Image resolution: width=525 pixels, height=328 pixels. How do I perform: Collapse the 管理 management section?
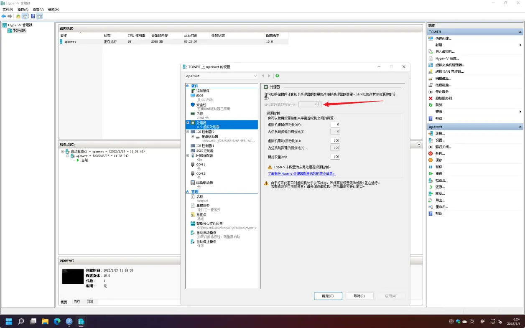(x=188, y=192)
